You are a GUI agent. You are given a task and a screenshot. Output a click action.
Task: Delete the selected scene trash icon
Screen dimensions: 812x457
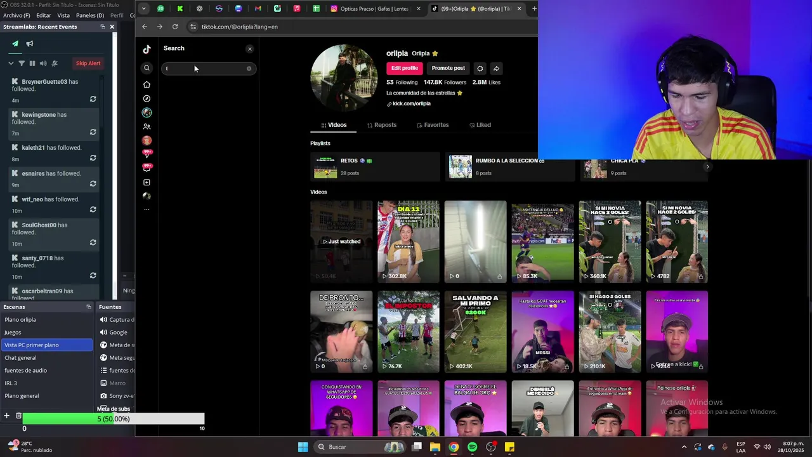[x=18, y=416]
